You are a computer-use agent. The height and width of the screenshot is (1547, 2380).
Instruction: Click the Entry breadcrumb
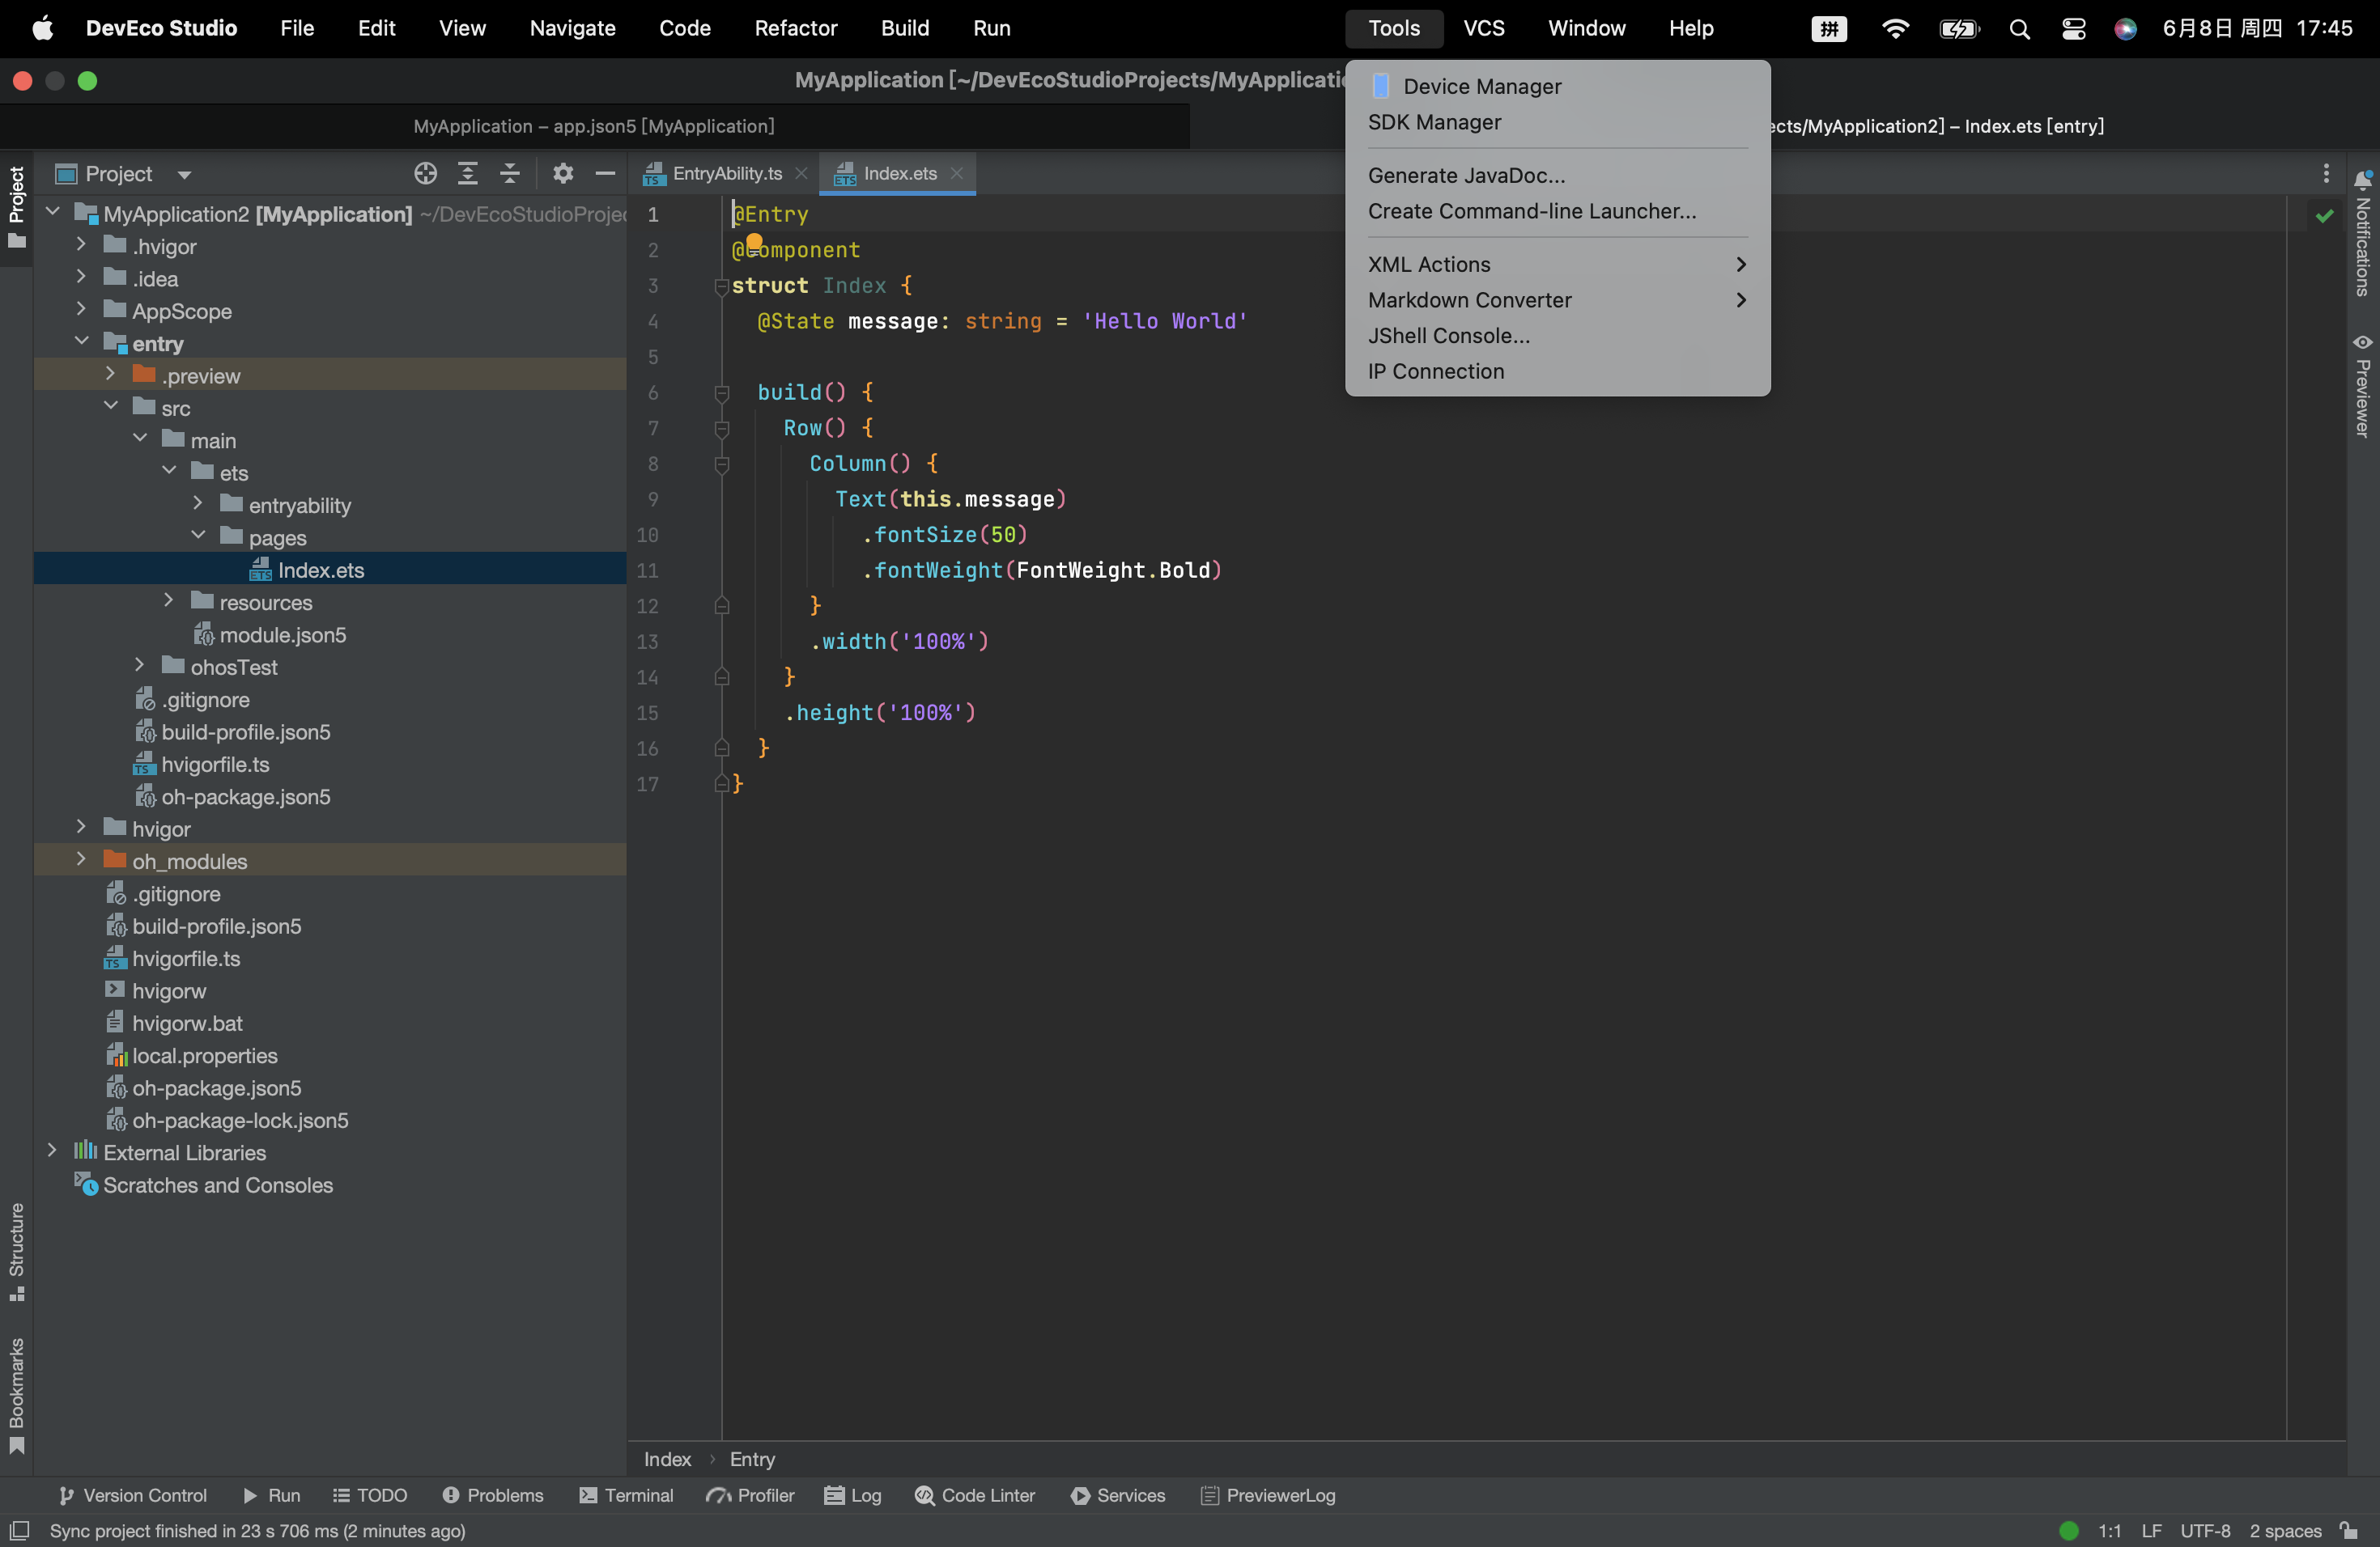click(752, 1459)
